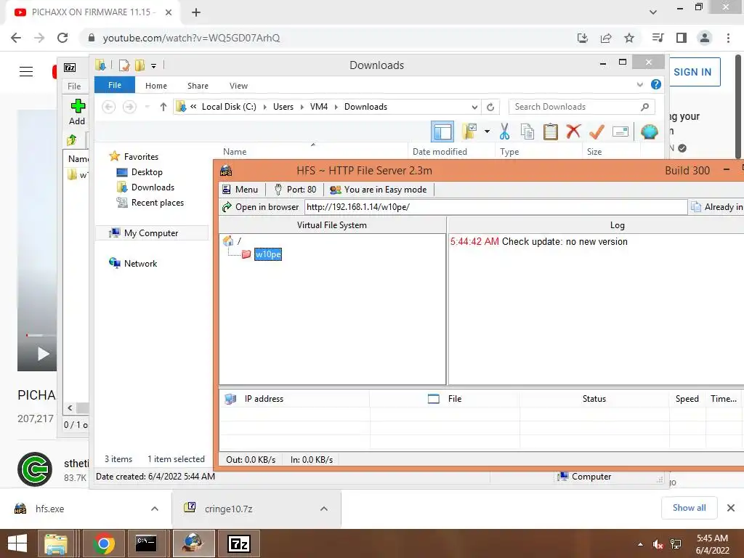Click the Paste clipboard icon

tap(551, 132)
